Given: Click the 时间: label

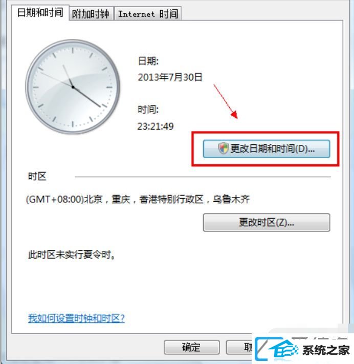Looking at the screenshot, I should [x=148, y=110].
